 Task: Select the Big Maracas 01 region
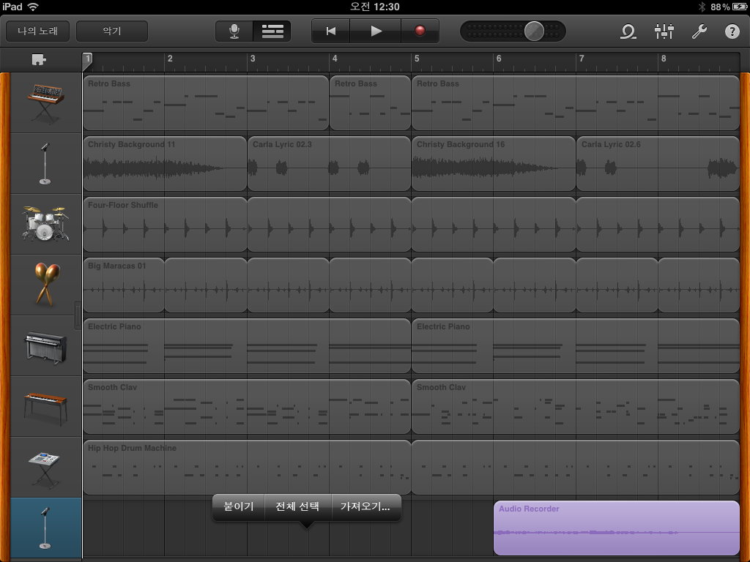point(124,285)
